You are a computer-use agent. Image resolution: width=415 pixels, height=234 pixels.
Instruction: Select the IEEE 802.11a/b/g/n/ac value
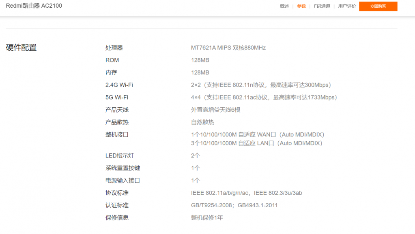coord(246,193)
